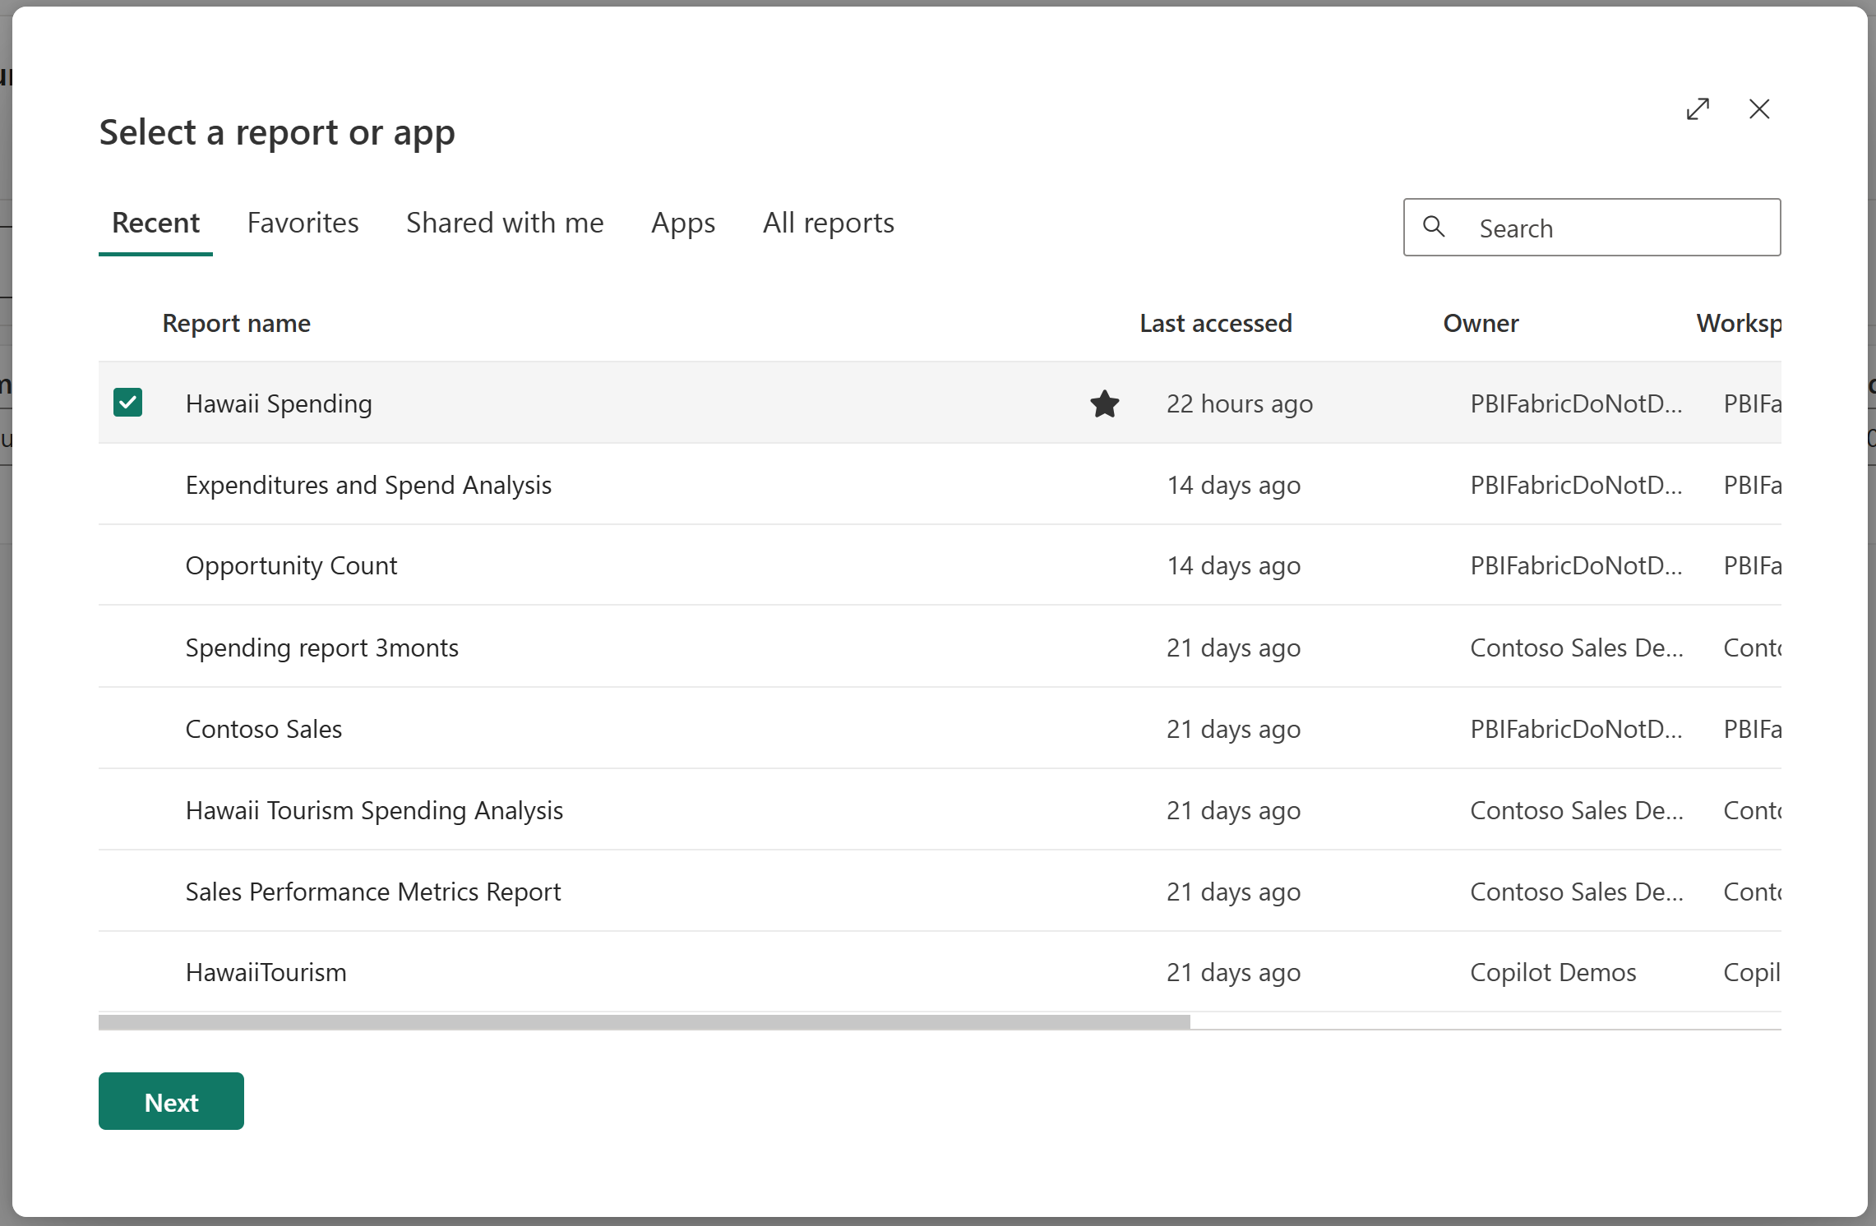The image size is (1876, 1226).
Task: Click the Sales Performance Metrics Report row
Action: [x=373, y=891]
